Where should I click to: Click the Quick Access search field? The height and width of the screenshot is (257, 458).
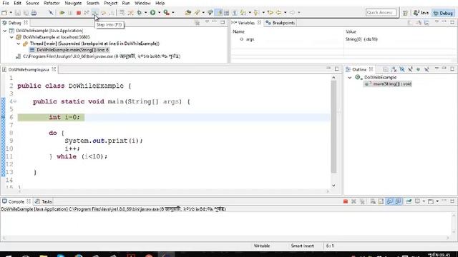pyautogui.click(x=381, y=13)
